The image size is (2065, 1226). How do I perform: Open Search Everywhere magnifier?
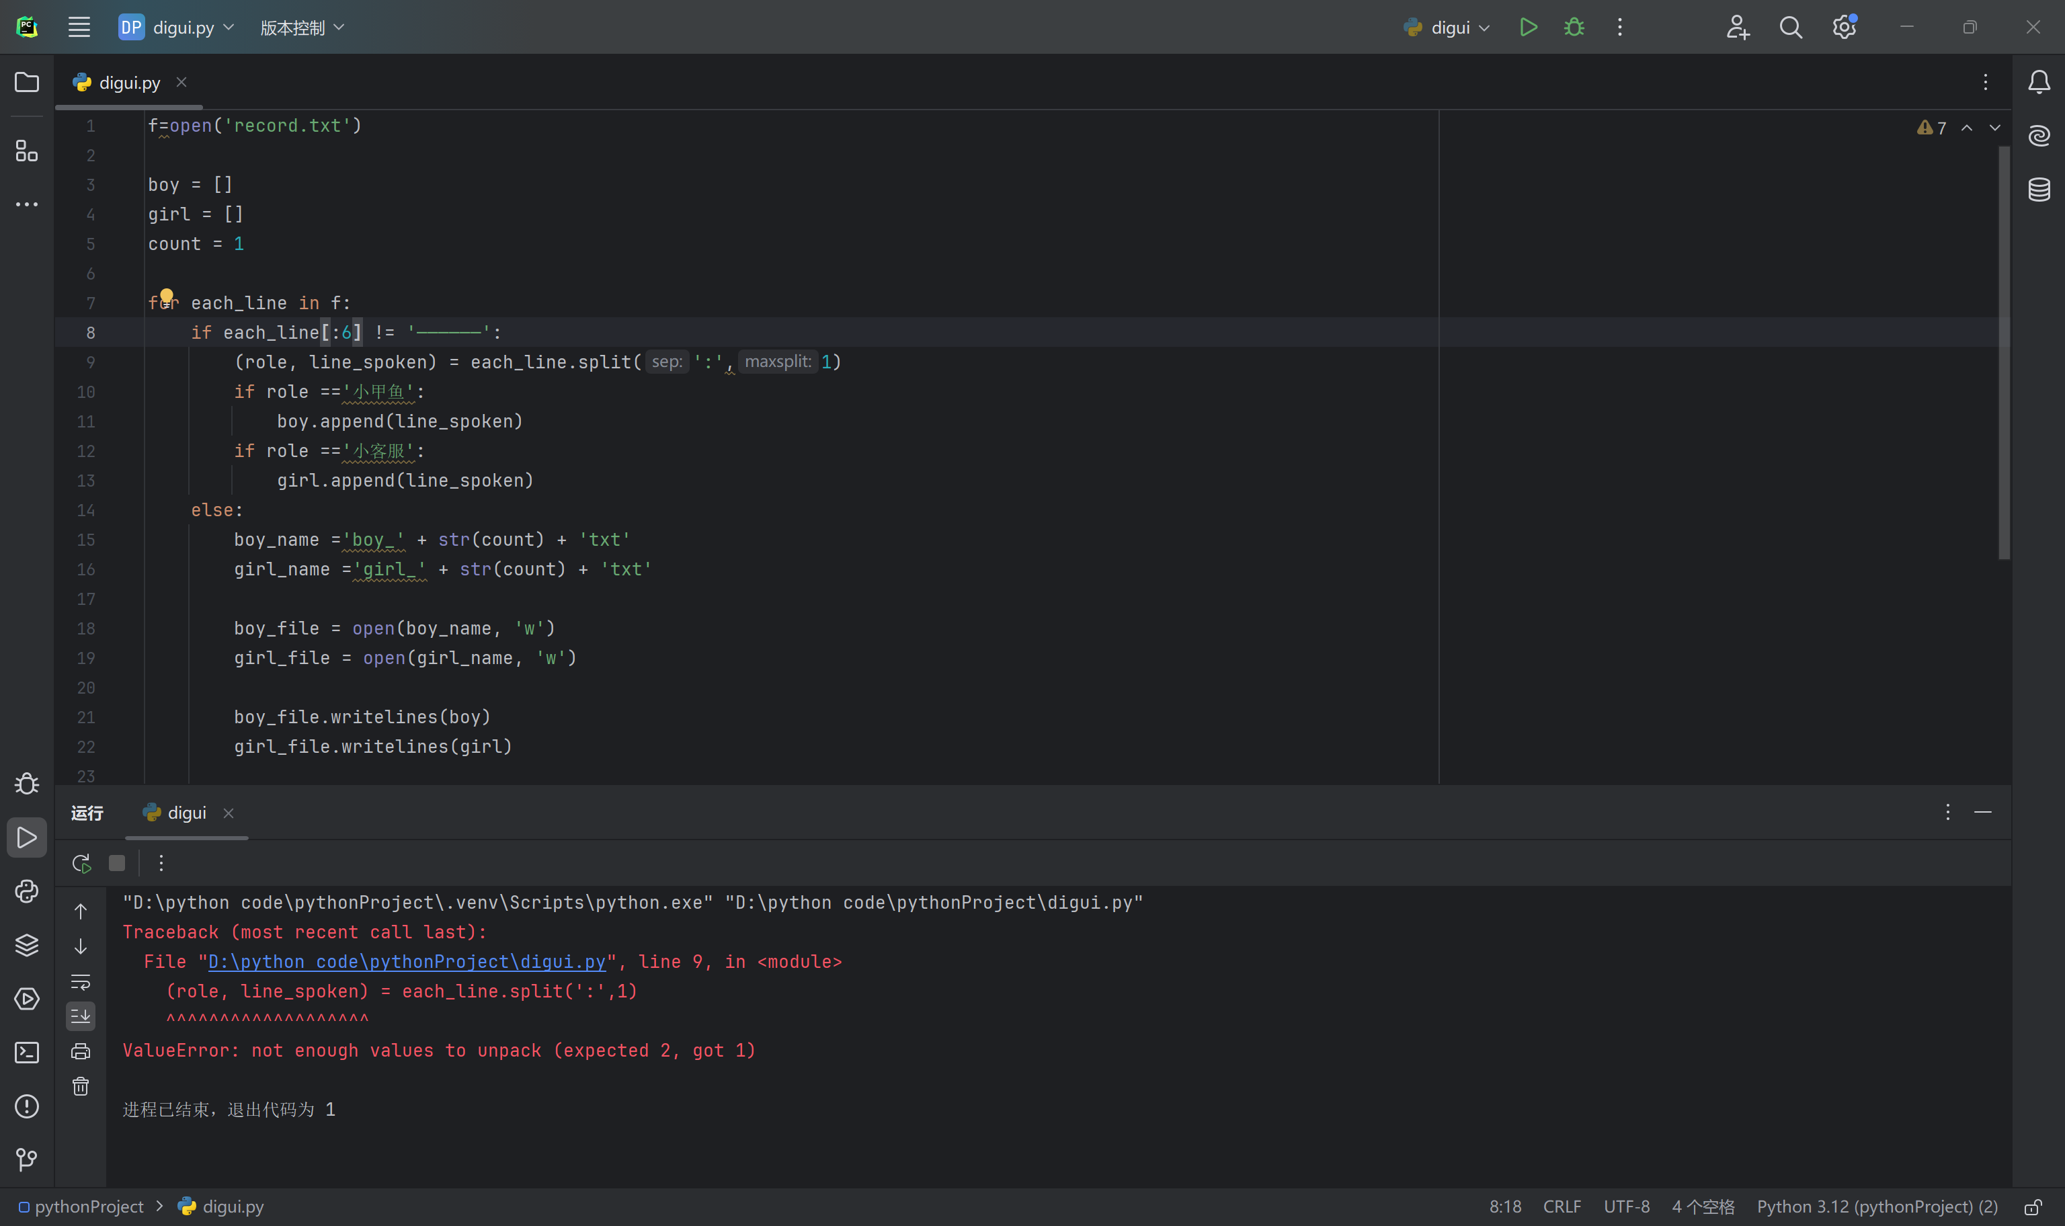1791,28
